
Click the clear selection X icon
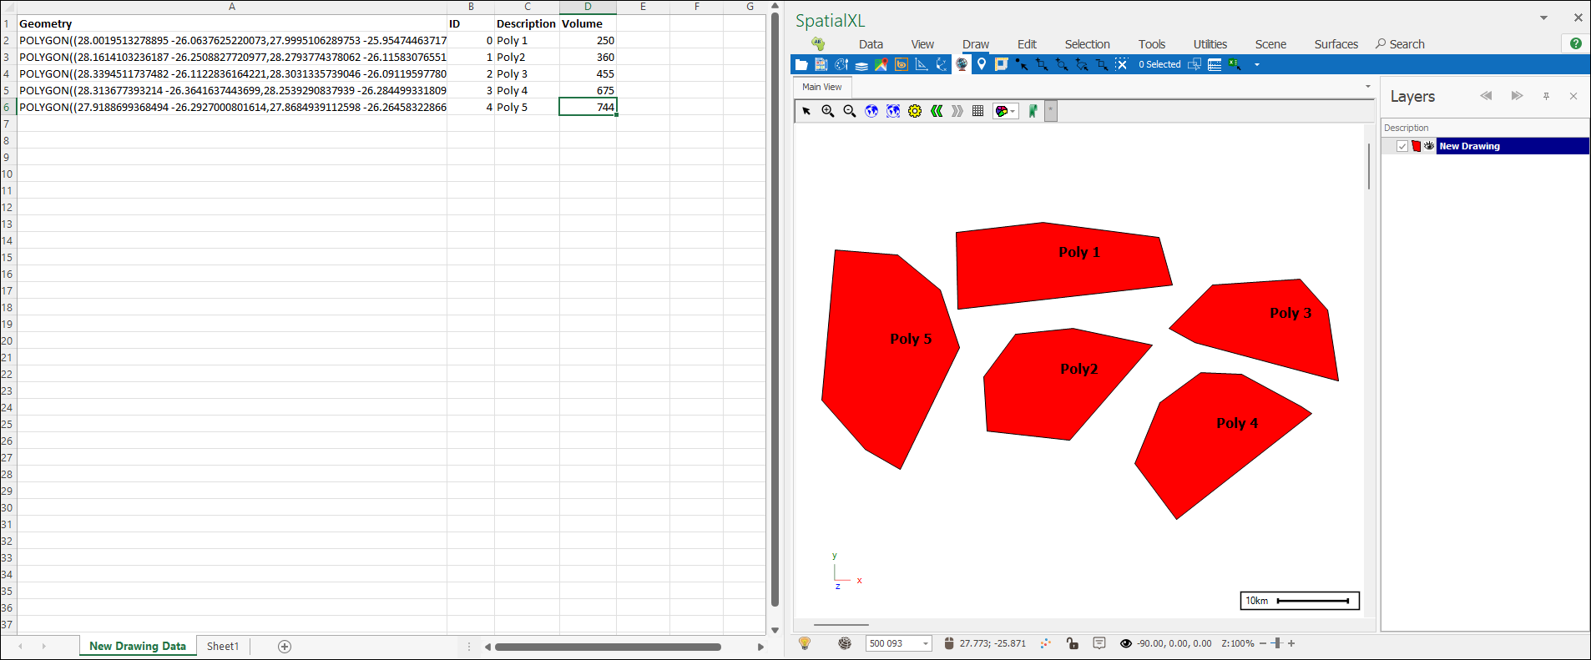click(1121, 64)
